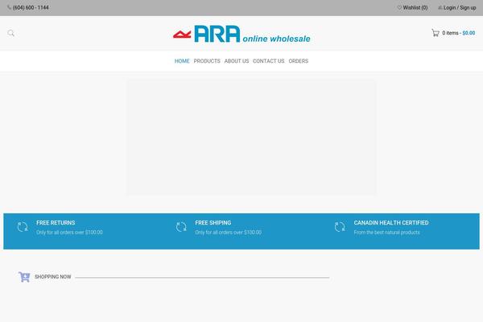Open the PRODUCTS menu item
Image resolution: width=483 pixels, height=322 pixels.
click(x=207, y=61)
